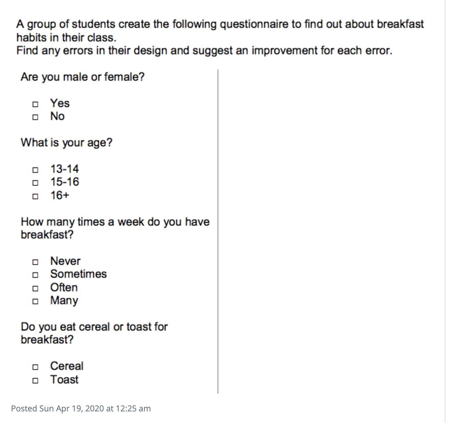Screen dimensions: 455x423
Task: Check the Never breakfast option
Action: click(35, 262)
